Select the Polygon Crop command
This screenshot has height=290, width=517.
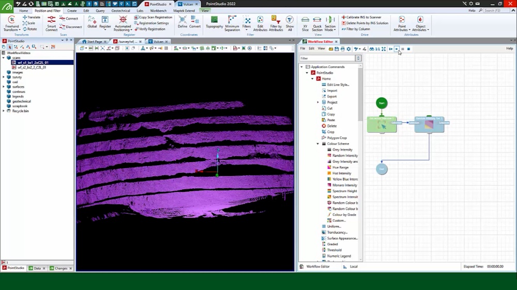coord(337,138)
